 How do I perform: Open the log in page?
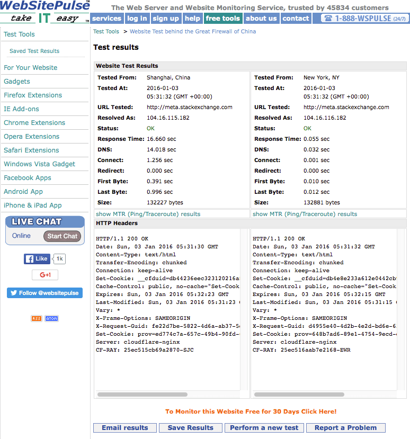(137, 19)
